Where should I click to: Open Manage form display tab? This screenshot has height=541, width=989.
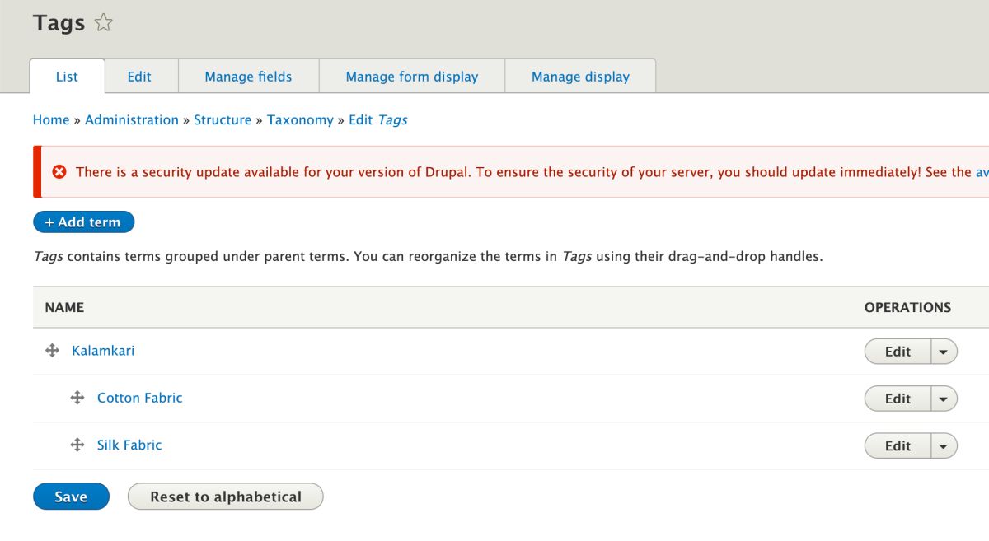coord(411,77)
